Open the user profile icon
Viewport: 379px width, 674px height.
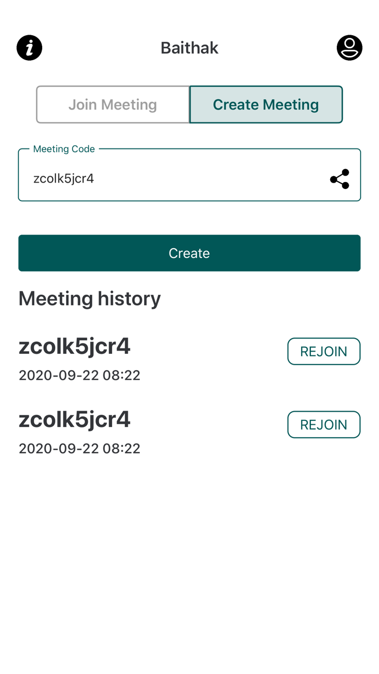pos(349,48)
